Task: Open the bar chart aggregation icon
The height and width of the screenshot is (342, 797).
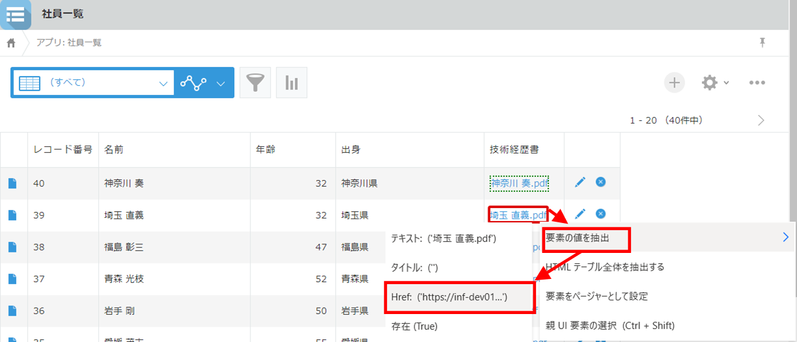Action: click(x=291, y=83)
